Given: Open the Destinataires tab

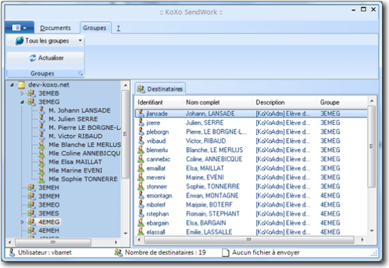Looking at the screenshot, I should pyautogui.click(x=161, y=89).
